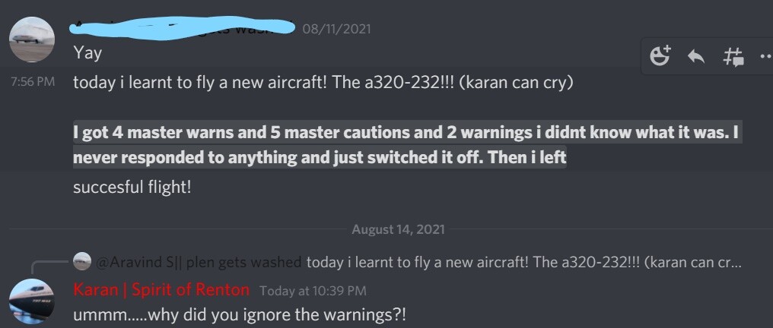Click the 08/11/2021 message timestamp
Viewport: 773px width, 328px height.
(x=336, y=29)
